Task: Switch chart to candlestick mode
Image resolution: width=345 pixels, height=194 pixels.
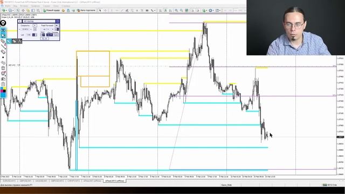Action: tap(165, 10)
